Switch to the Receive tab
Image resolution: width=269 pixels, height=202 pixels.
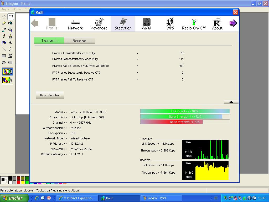pos(79,41)
